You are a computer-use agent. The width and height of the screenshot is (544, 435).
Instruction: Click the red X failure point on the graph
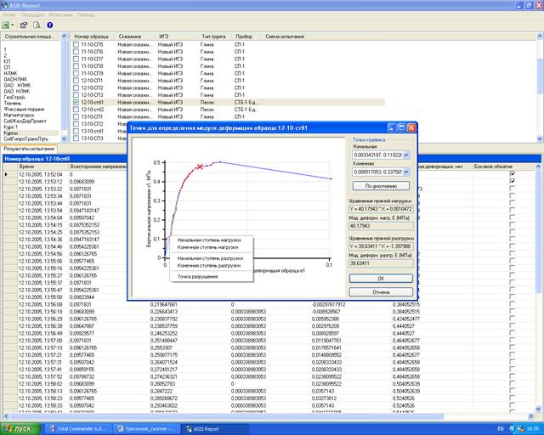[x=199, y=167]
